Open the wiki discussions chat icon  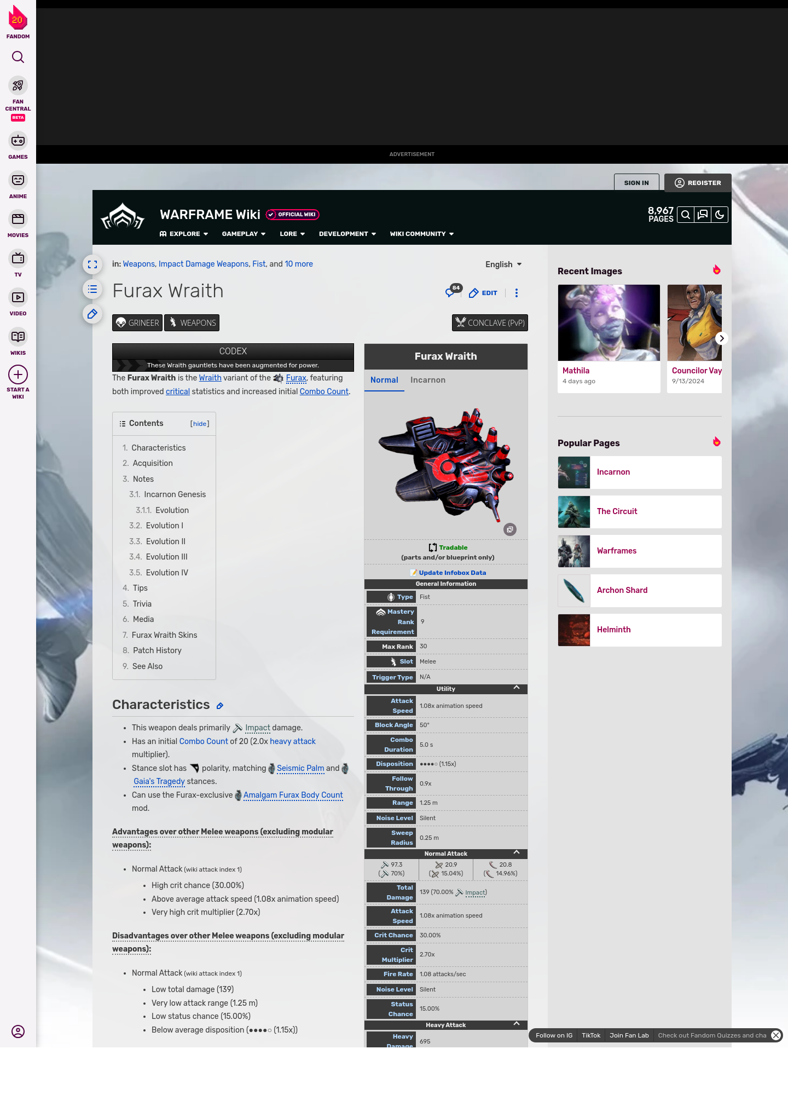pyautogui.click(x=703, y=215)
